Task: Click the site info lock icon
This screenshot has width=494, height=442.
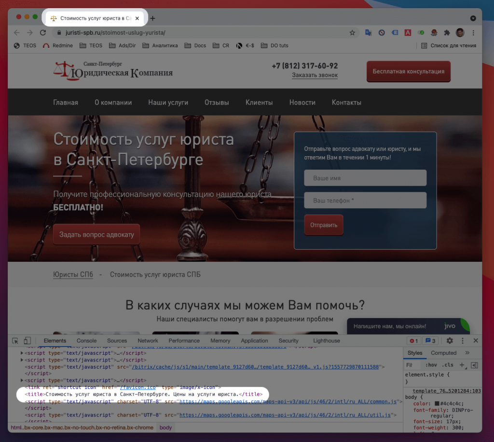Action: pyautogui.click(x=58, y=32)
